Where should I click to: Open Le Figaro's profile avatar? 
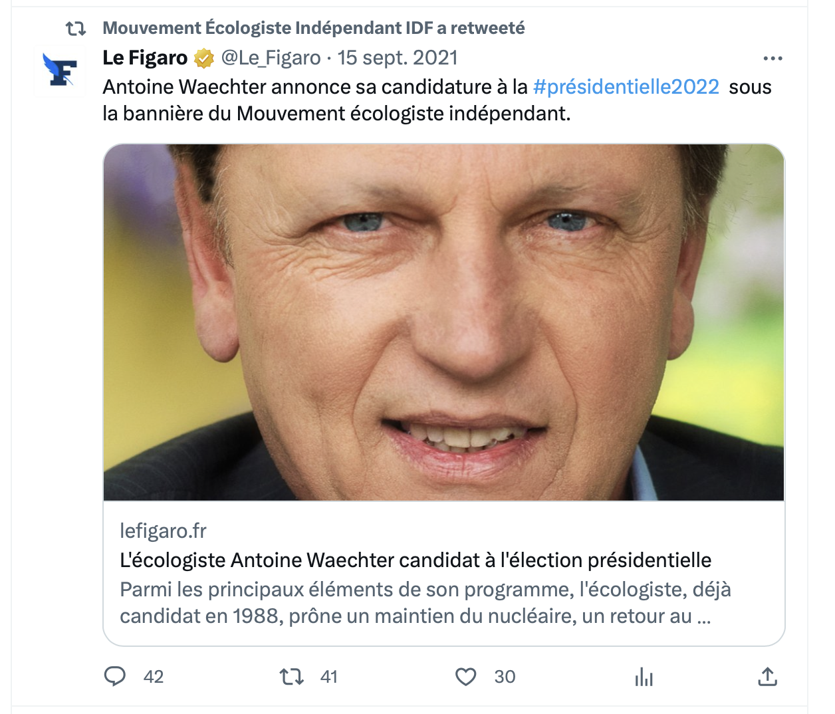tap(60, 70)
